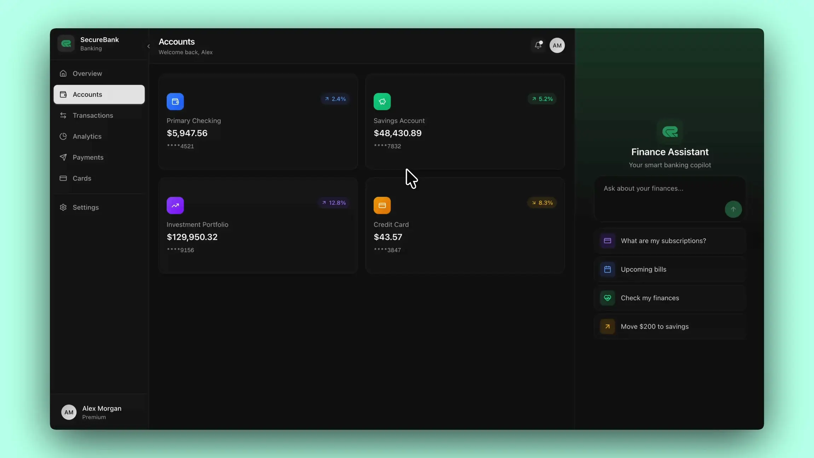814x458 pixels.
Task: Click the Finance Assistant logo
Action: (670, 132)
